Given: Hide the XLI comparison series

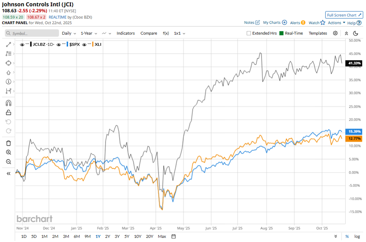Looking at the screenshot, I should [x=84, y=45].
